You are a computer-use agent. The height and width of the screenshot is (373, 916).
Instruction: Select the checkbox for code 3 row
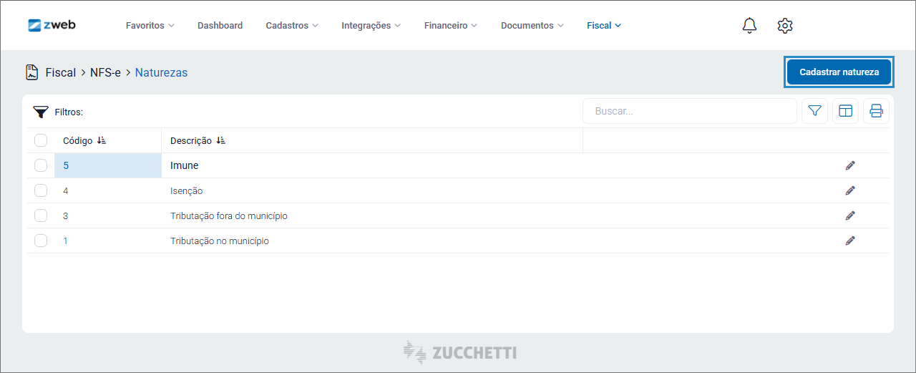41,215
